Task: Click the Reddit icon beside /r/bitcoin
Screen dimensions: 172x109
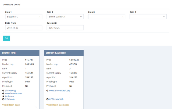Action: coord(3,99)
